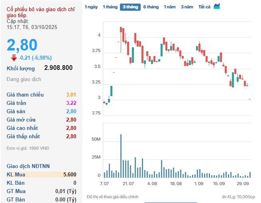
Task: Select the 1 tháng chart range
Action: tap(110, 7)
